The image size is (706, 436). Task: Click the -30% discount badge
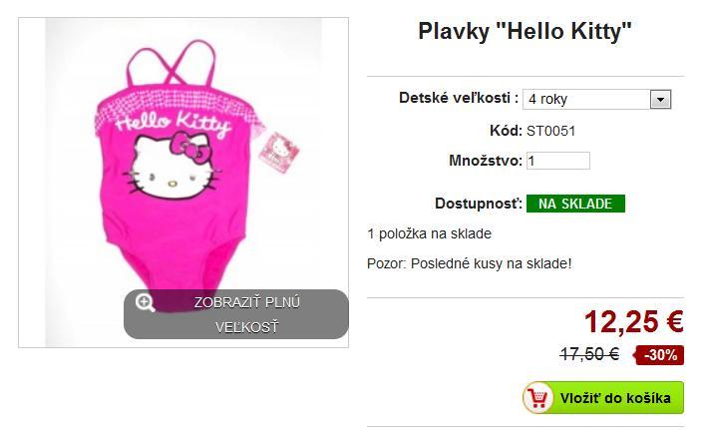659,355
